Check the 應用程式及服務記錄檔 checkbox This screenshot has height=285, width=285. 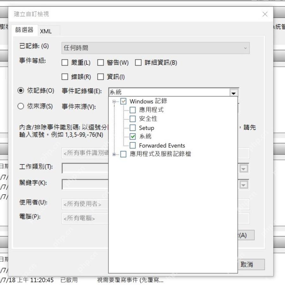(123, 154)
